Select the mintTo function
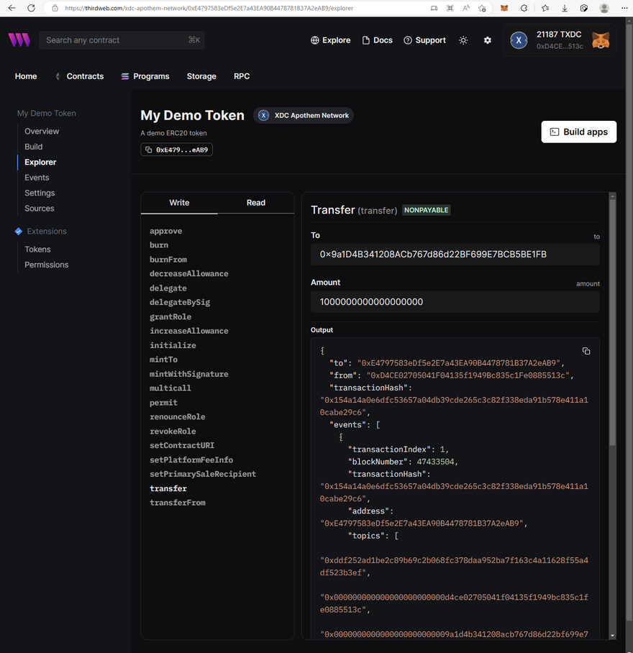Screen dimensions: 633x653 tap(163, 360)
